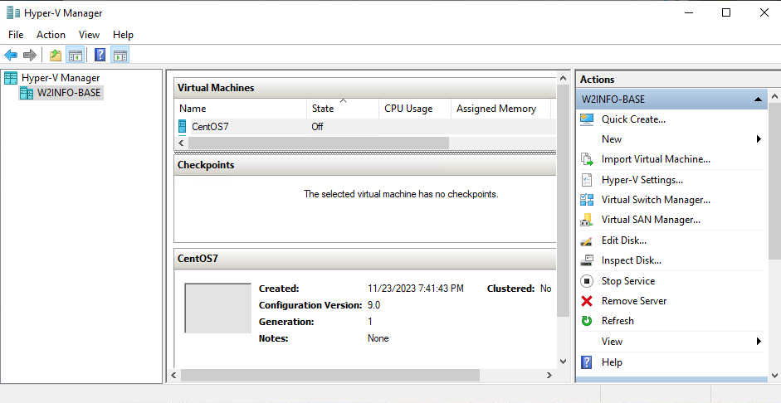The image size is (781, 403).
Task: Click the Help question mark icon in Actions
Action: (587, 362)
